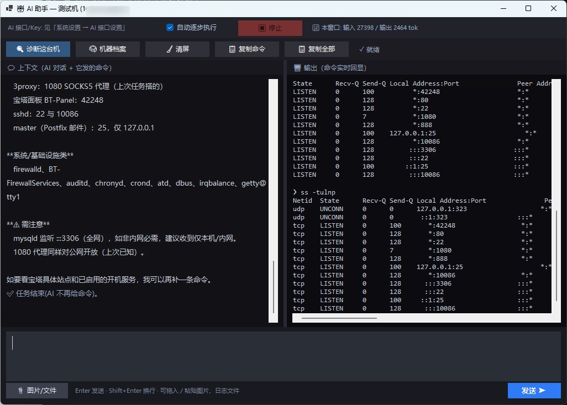Click the checkmark icon beside 任务结束
The width and height of the screenshot is (567, 405).
10,293
